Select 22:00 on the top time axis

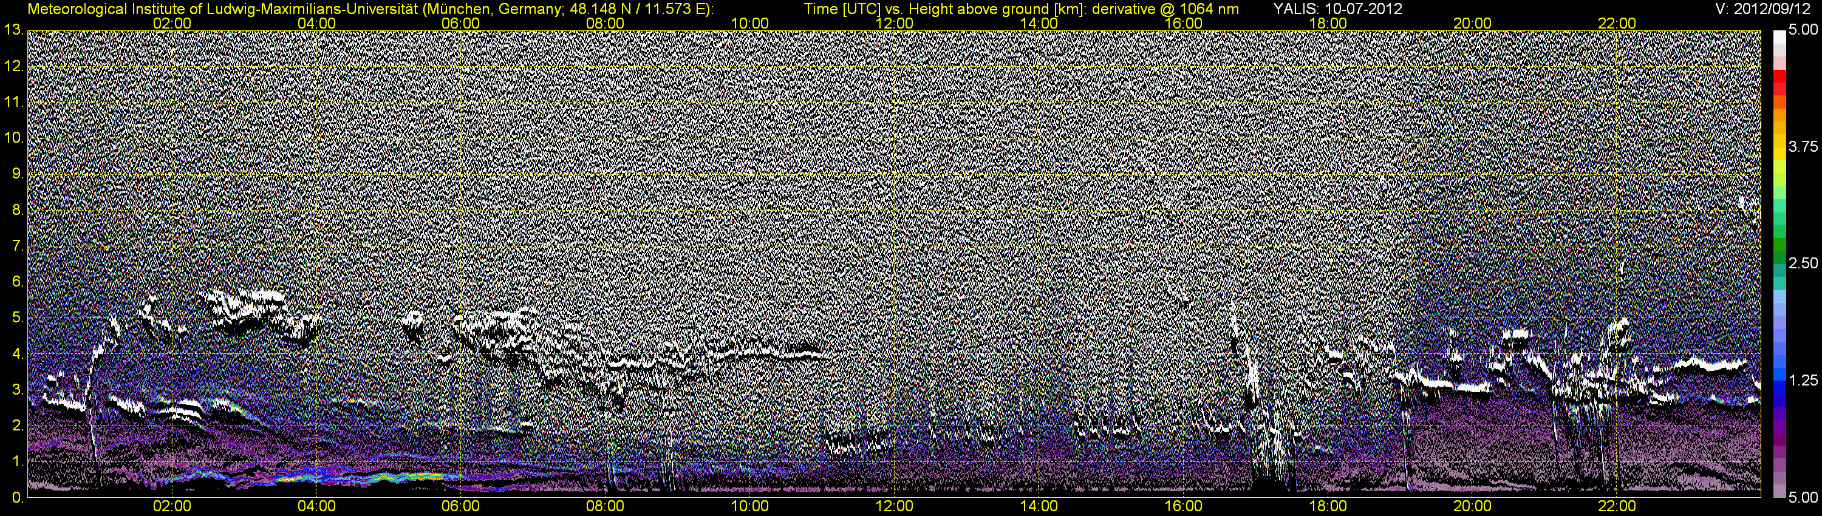pos(1617,22)
